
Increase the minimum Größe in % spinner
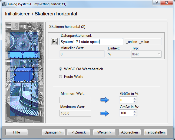click(x=135, y=98)
